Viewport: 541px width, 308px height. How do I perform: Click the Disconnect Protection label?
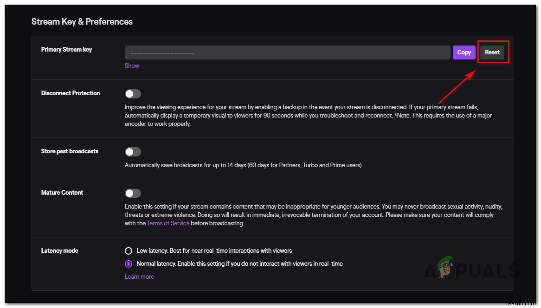[x=71, y=93]
